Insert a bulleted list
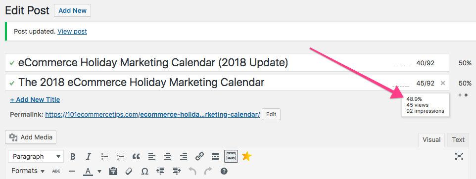 (x=105, y=157)
